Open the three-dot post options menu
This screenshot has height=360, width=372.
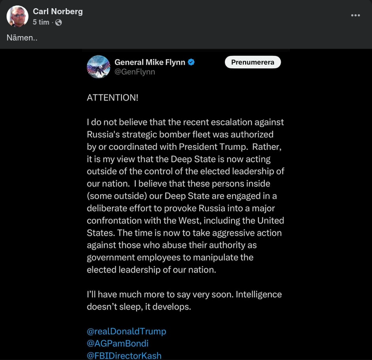(x=355, y=15)
